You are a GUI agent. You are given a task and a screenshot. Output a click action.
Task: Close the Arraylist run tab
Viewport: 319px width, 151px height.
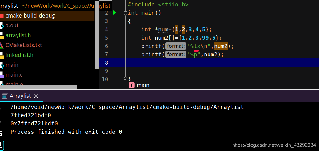click(x=36, y=96)
